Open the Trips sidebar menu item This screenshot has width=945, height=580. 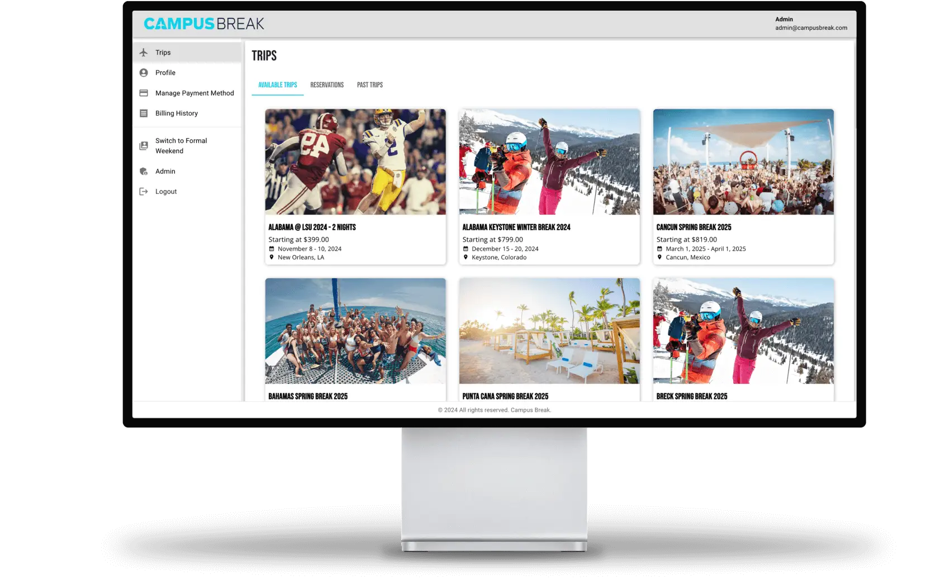(187, 53)
